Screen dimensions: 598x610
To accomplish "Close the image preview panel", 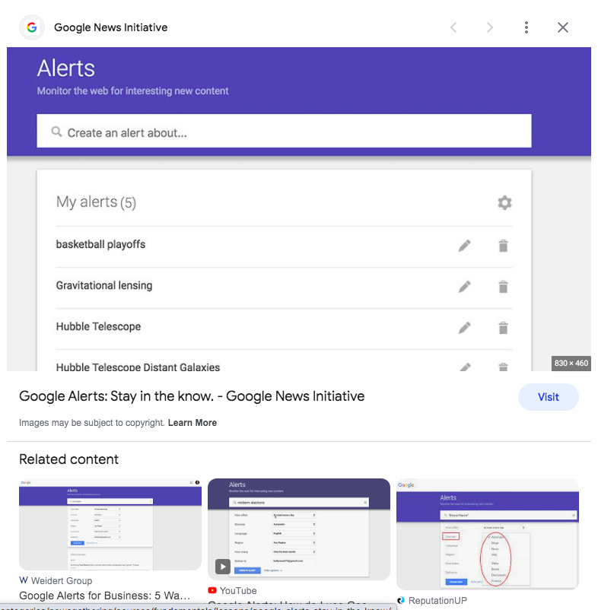I will pyautogui.click(x=562, y=27).
